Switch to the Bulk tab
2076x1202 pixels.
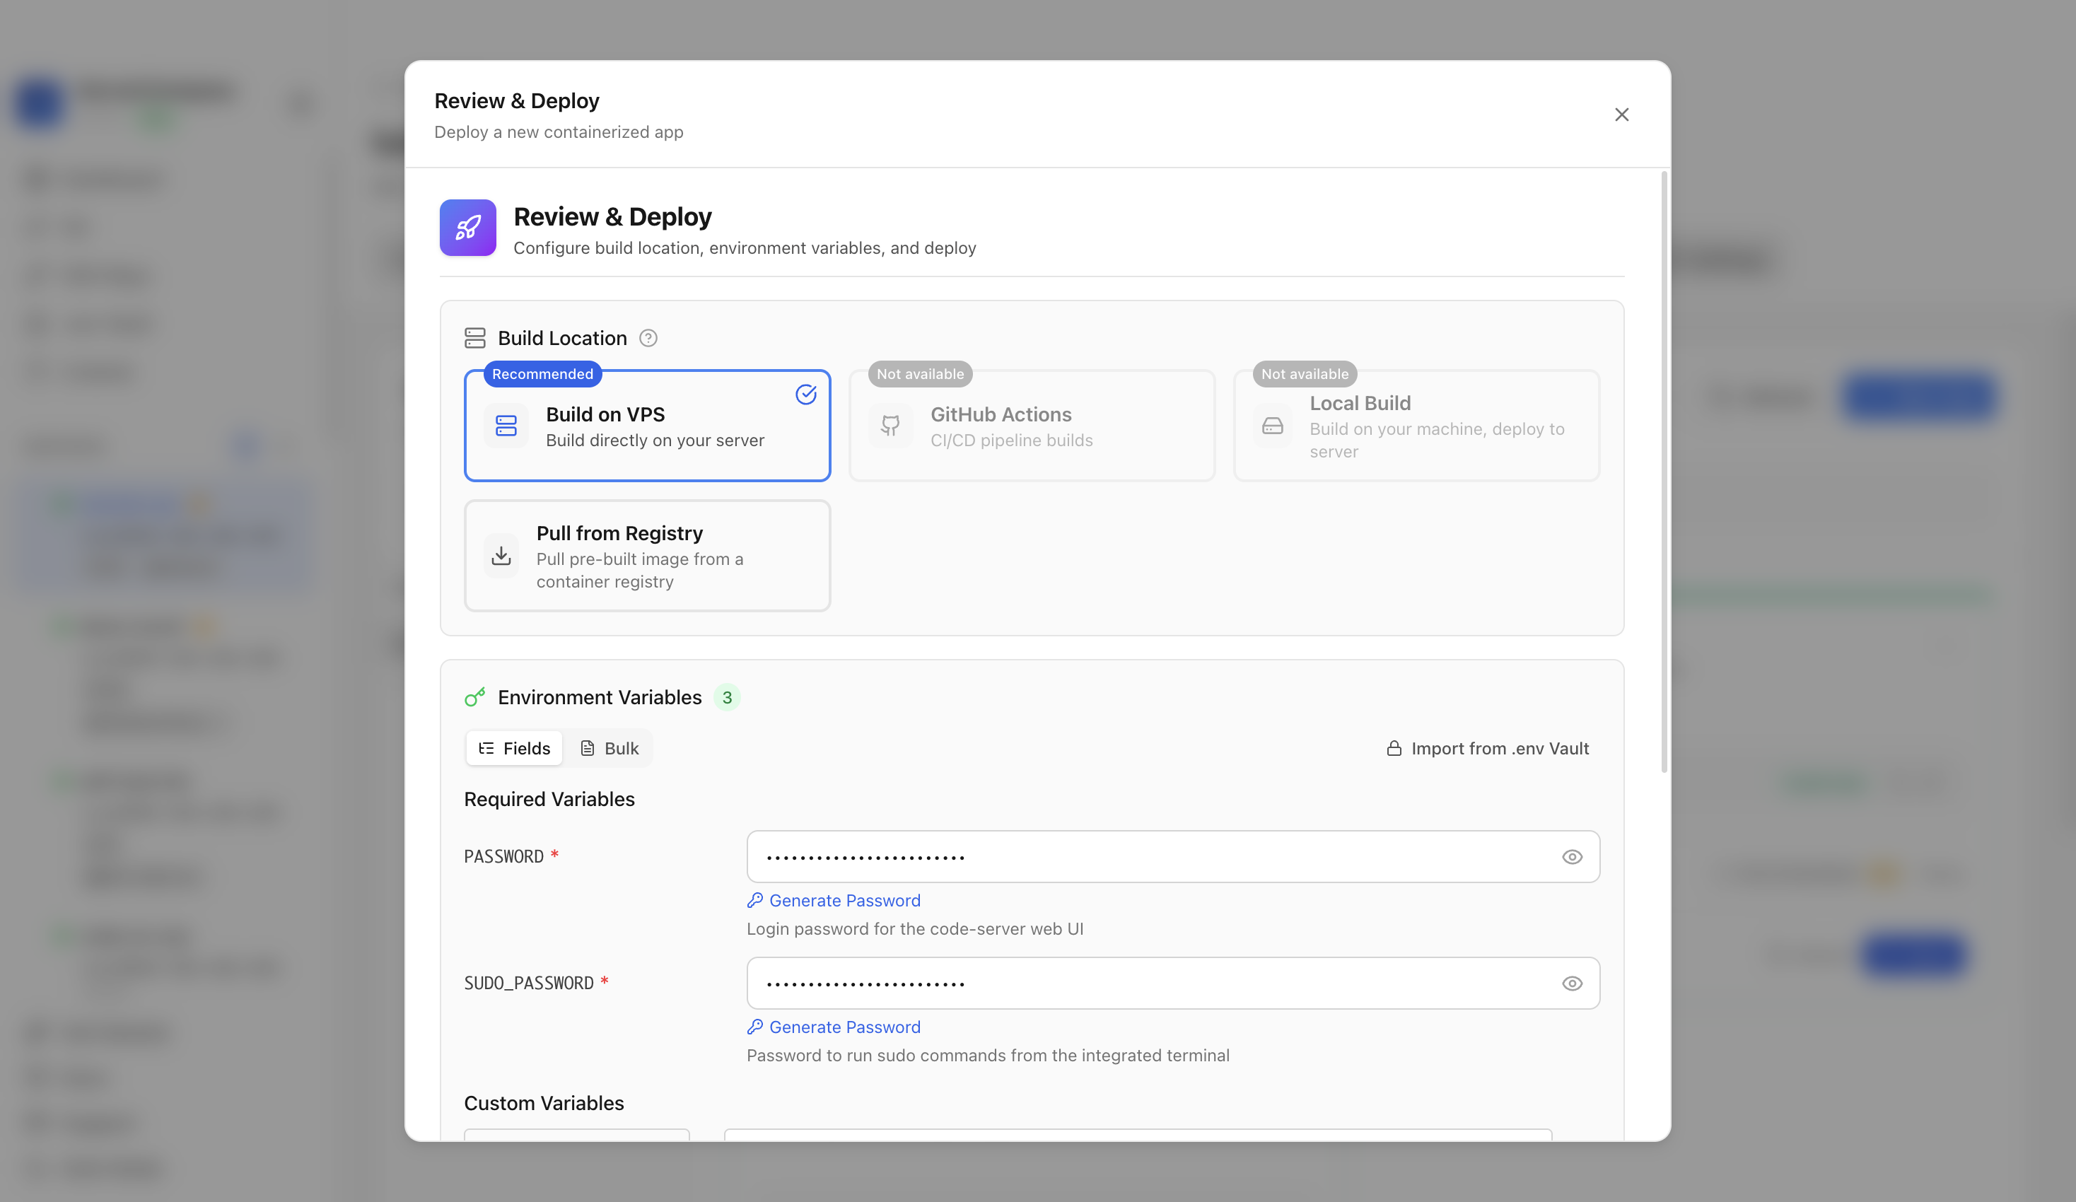610,748
